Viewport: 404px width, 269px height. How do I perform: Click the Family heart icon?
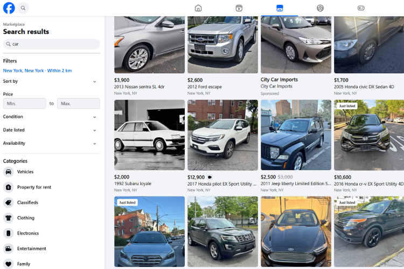tap(8, 264)
